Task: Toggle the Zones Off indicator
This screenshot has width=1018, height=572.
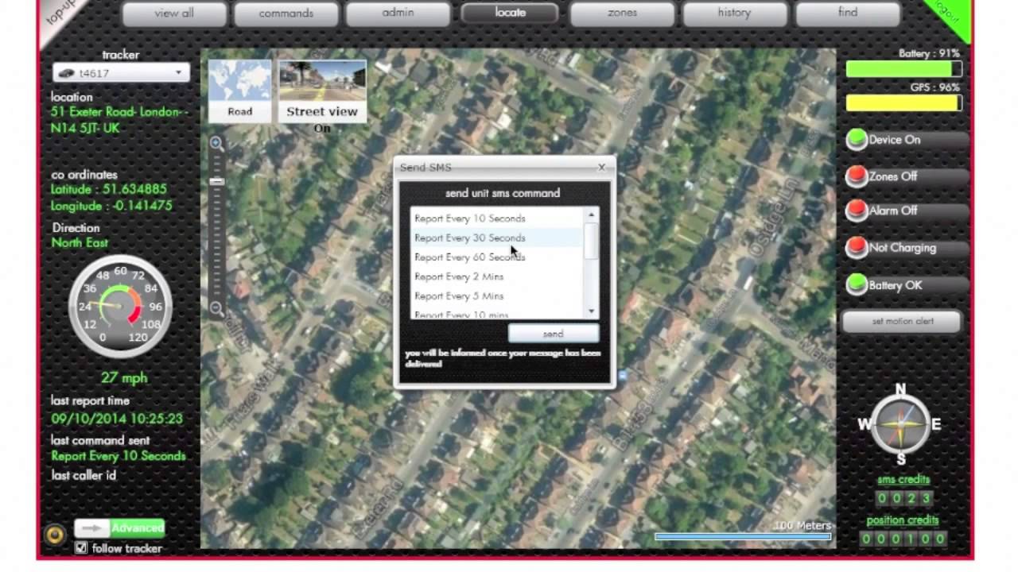Action: [857, 176]
